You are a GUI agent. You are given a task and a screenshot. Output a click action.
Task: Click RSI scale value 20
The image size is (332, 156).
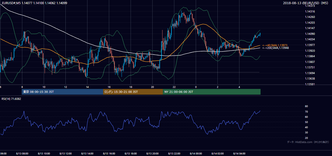(x=306, y=138)
